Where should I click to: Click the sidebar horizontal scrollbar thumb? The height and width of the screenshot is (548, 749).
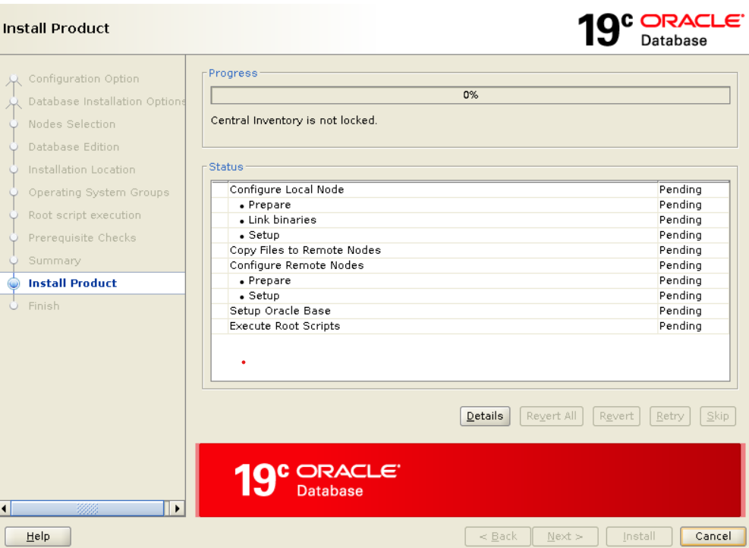[87, 509]
